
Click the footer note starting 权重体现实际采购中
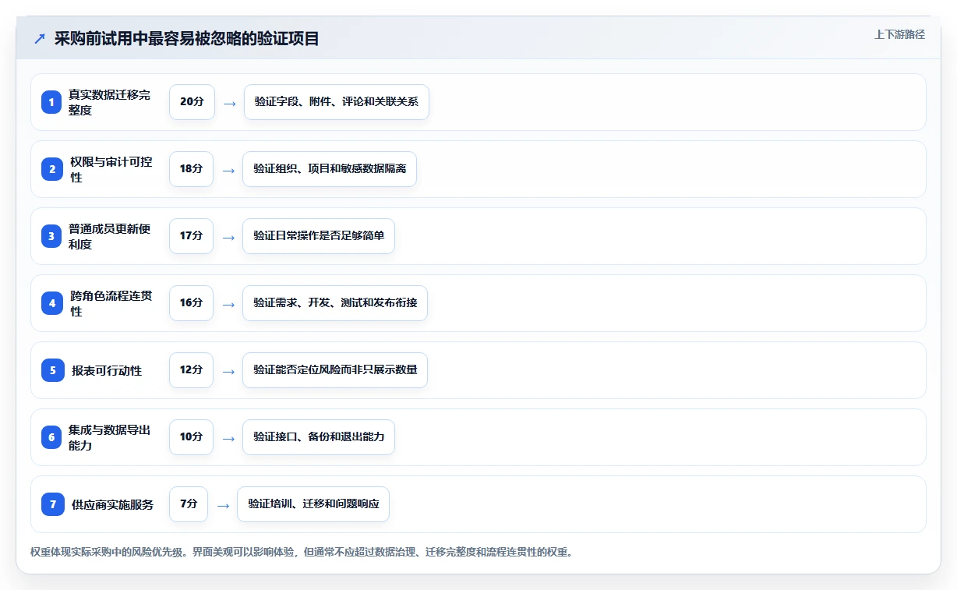[x=302, y=552]
